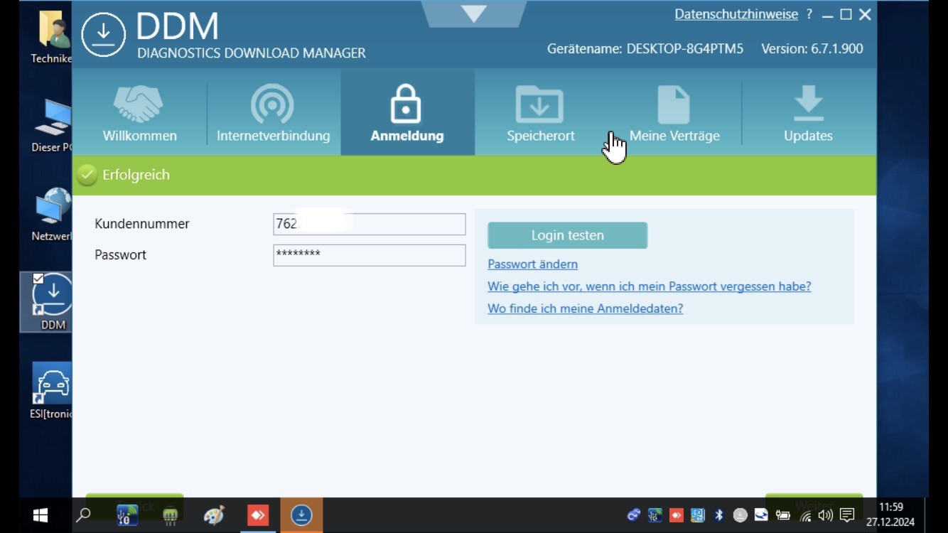Open Wo finde ich meine Anmeldedaten link
948x533 pixels.
[585, 308]
